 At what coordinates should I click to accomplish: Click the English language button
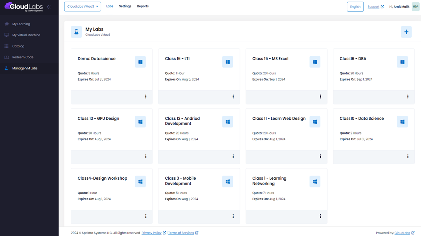click(x=355, y=7)
